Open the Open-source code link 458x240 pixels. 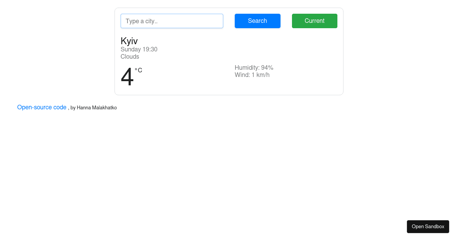coord(42,107)
